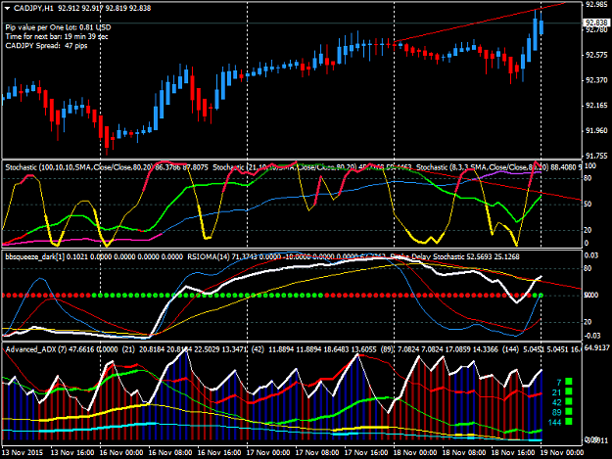Image resolution: width=612 pixels, height=459 pixels.
Task: Click the ADX legend number 89
Action: (556, 412)
